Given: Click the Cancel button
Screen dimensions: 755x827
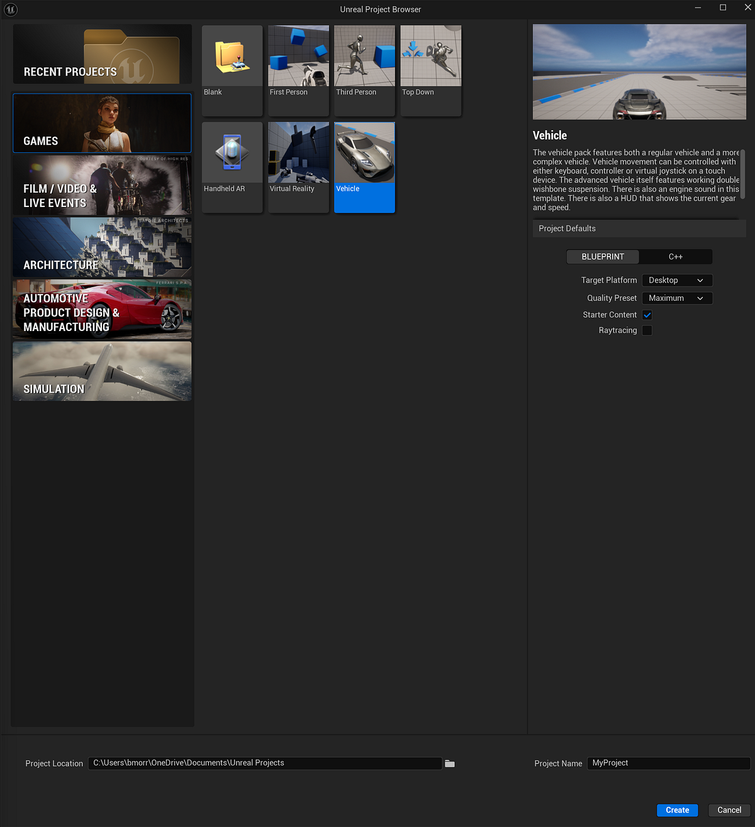Looking at the screenshot, I should coord(729,810).
